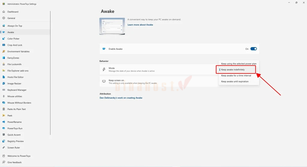
Task: Select Keep awake indefinitely option
Action: 239,70
